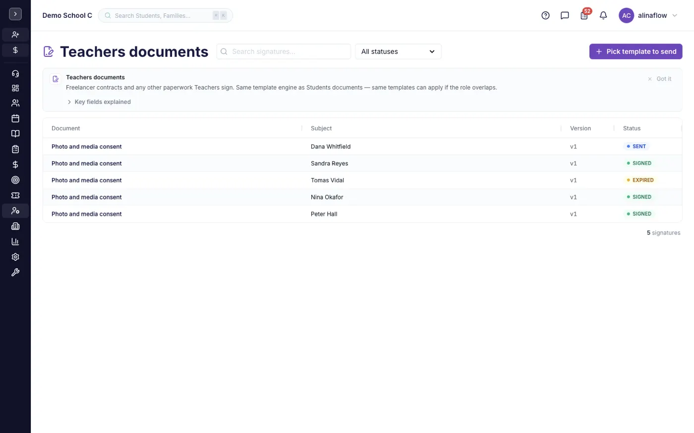Open the open-book icon in sidebar
Screen dimensions: 694x433
click(15, 134)
